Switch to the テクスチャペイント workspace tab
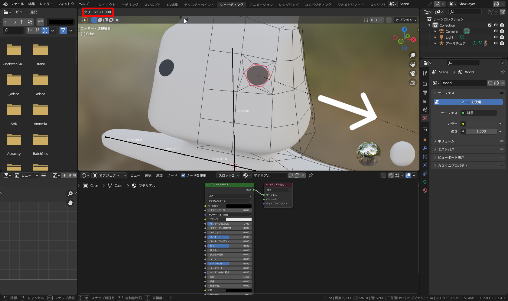The width and height of the screenshot is (508, 301). [199, 5]
